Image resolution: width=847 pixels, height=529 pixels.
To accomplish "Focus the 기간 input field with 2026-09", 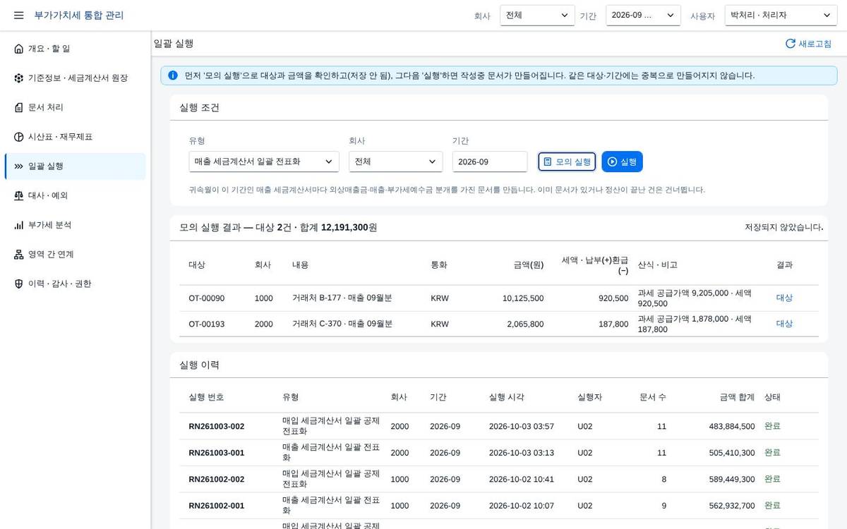I will click(490, 162).
